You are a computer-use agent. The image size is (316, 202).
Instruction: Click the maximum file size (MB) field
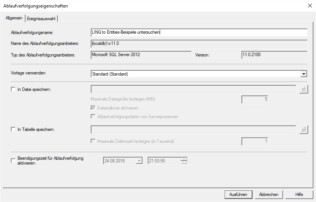(x=255, y=100)
